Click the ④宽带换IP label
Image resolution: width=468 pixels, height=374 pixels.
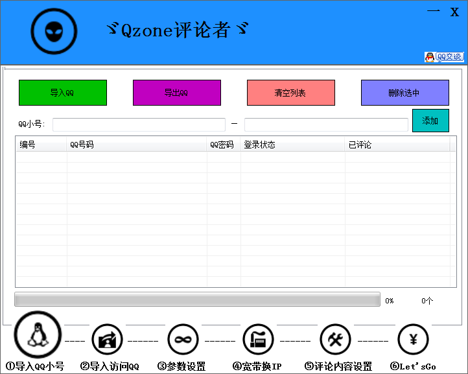[257, 366]
